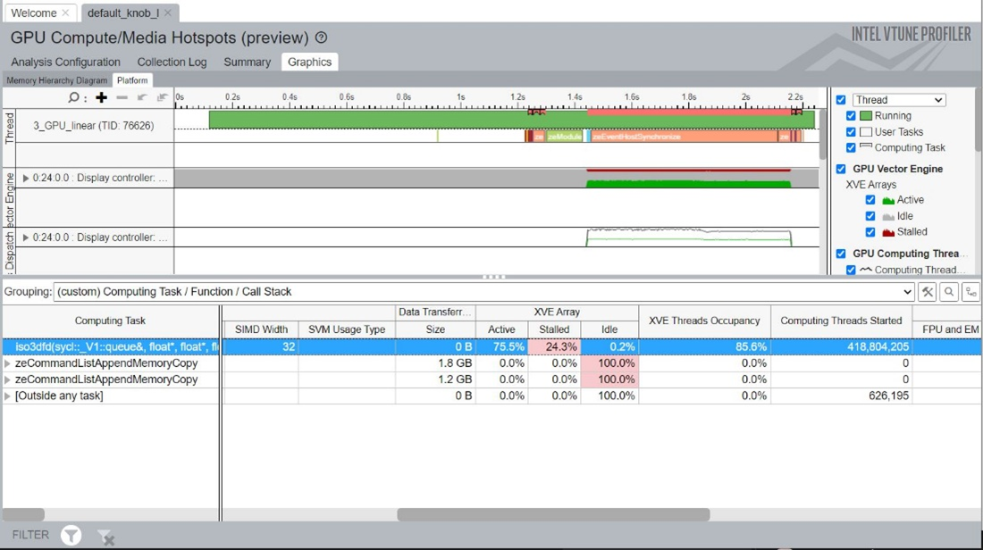Click the filter funnel icon

click(x=71, y=535)
